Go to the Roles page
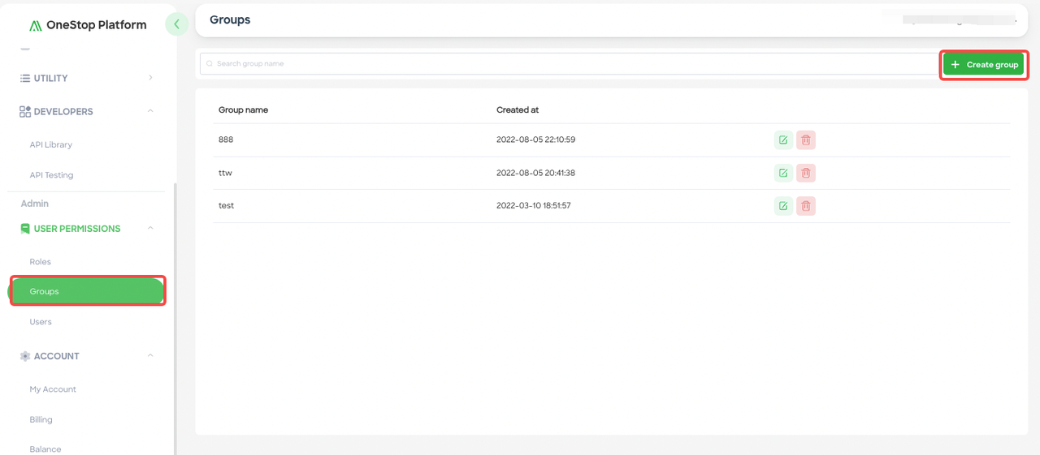Viewport: 1040px width, 455px height. coord(41,262)
